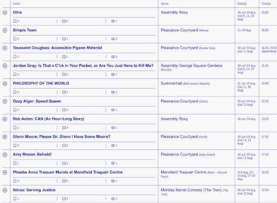Bookmark the Jordan Gray event
Screen dimensions: 277x203
(15, 74)
